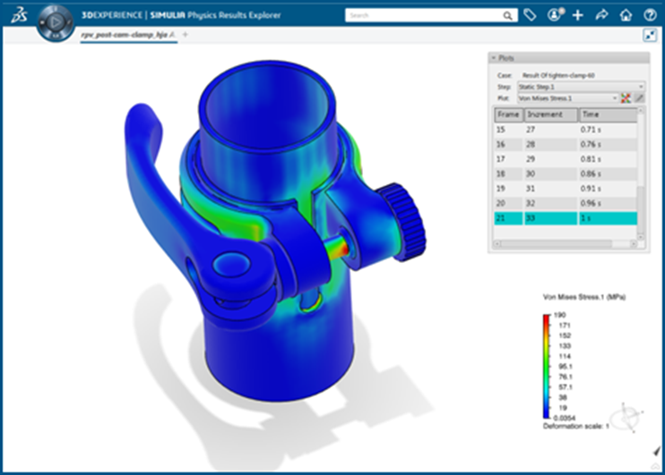
Task: Open the Step dropdown
Action: [x=581, y=87]
